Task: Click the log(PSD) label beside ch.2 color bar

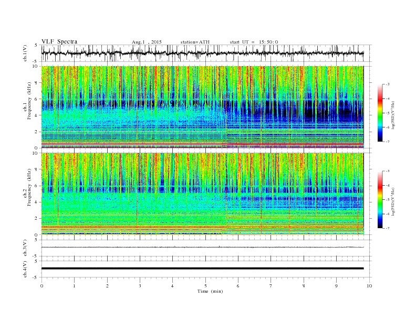Action: (x=394, y=201)
